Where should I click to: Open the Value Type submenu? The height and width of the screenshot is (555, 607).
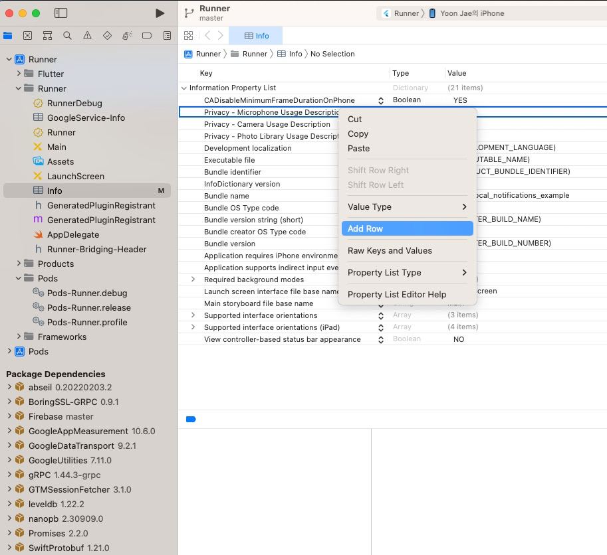408,206
